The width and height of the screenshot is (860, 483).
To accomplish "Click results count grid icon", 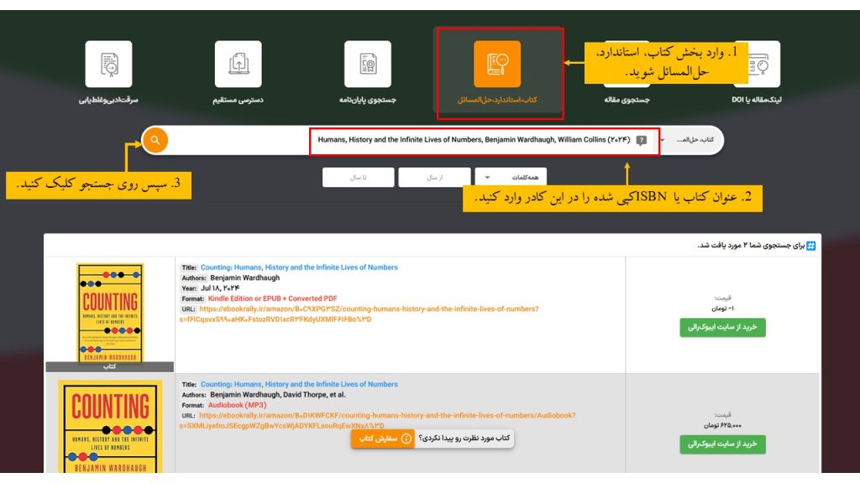I will click(811, 246).
